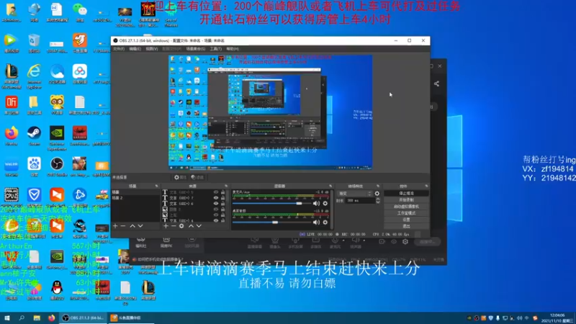Open settings gear in Douyu companion window

pyautogui.click(x=405, y=242)
